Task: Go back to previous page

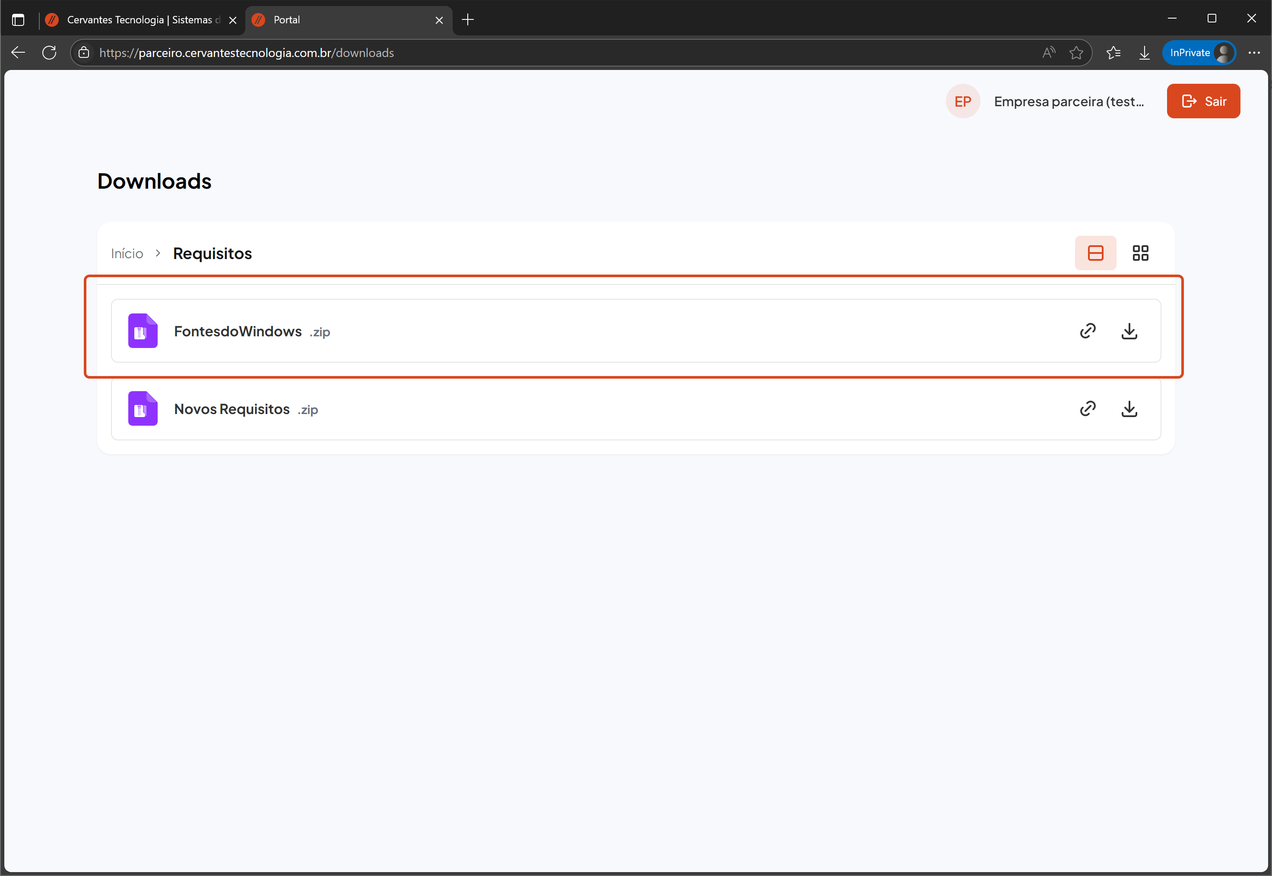Action: click(18, 53)
